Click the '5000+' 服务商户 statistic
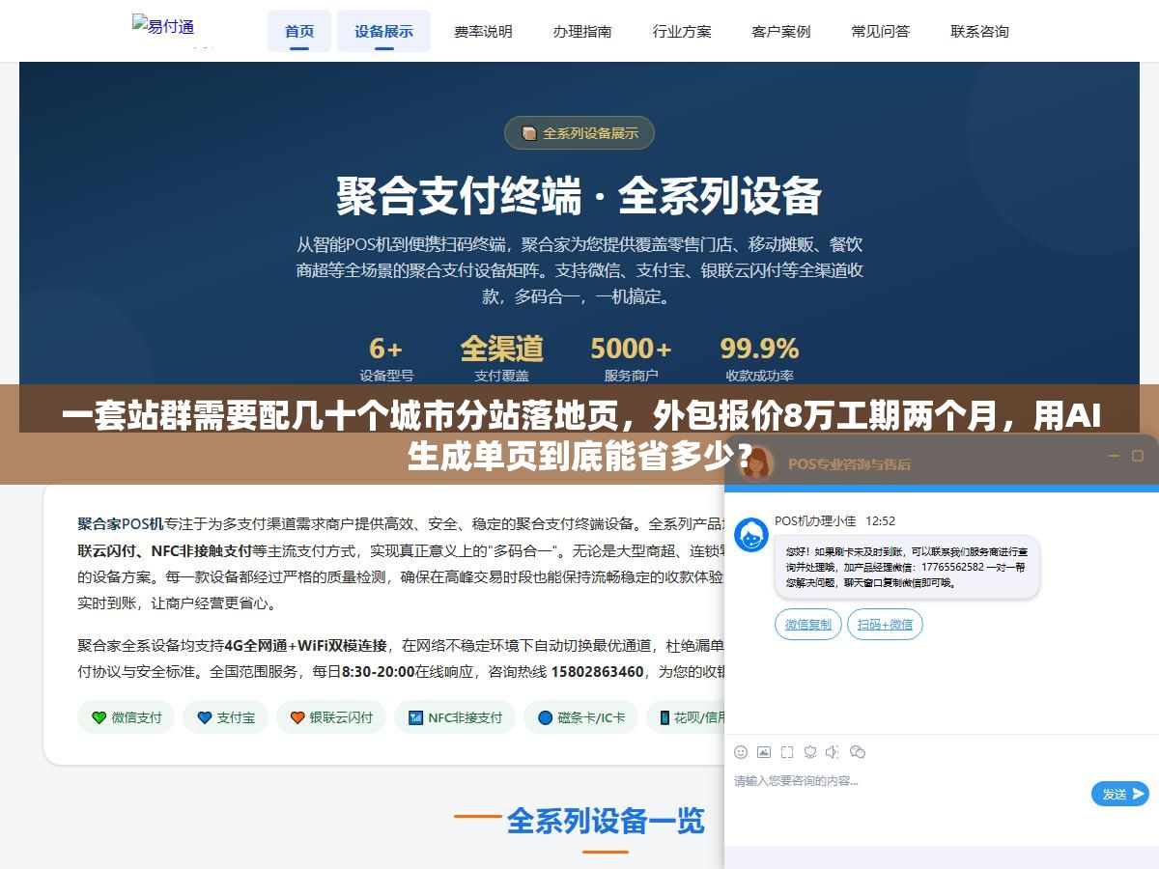This screenshot has width=1159, height=869. click(x=631, y=357)
